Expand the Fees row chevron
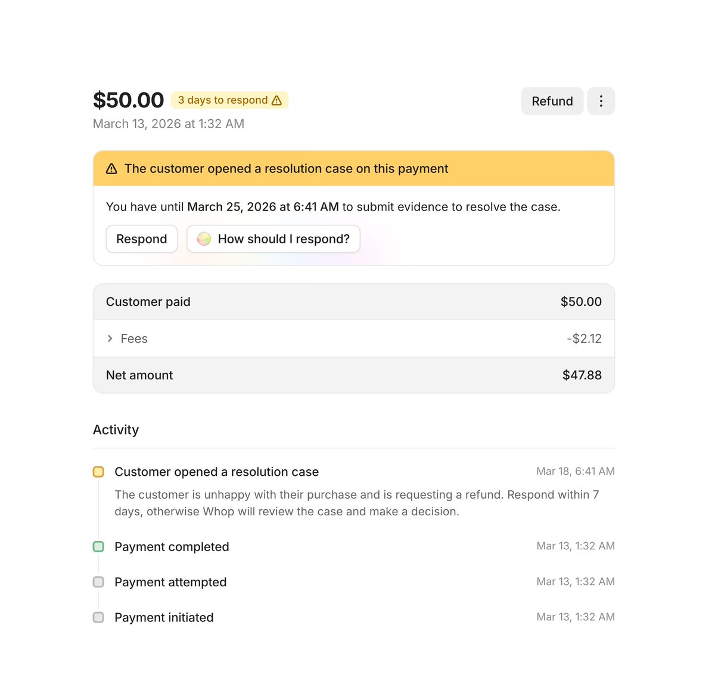The height and width of the screenshot is (690, 715). click(x=110, y=338)
